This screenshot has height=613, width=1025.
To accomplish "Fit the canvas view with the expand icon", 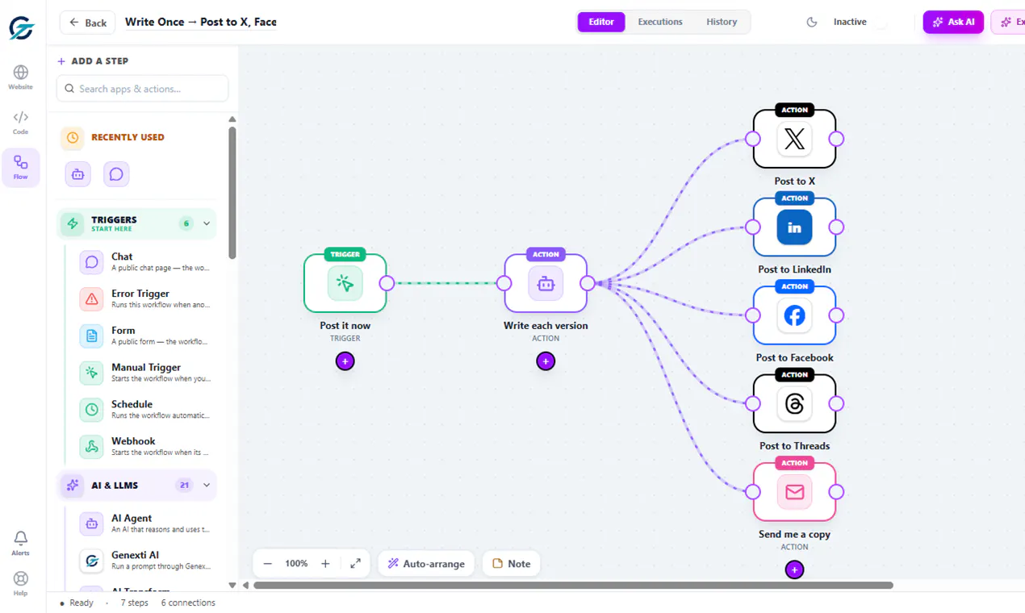I will (355, 564).
